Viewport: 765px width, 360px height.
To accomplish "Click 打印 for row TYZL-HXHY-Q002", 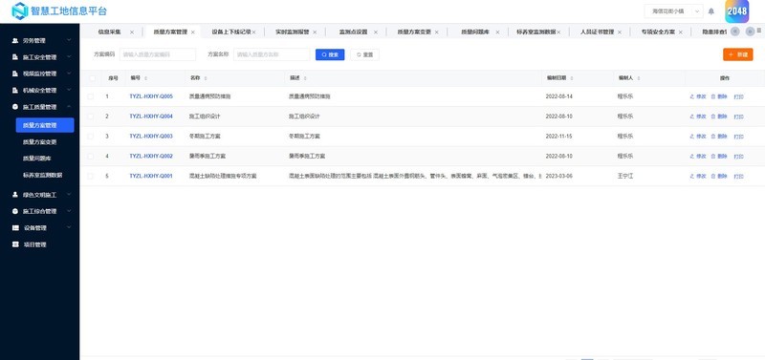I will pos(738,157).
